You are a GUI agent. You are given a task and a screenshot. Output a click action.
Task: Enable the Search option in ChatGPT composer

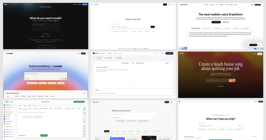(120, 27)
